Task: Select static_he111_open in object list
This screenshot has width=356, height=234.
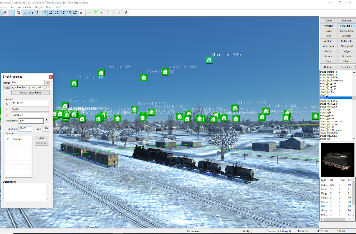Action: [x=330, y=130]
